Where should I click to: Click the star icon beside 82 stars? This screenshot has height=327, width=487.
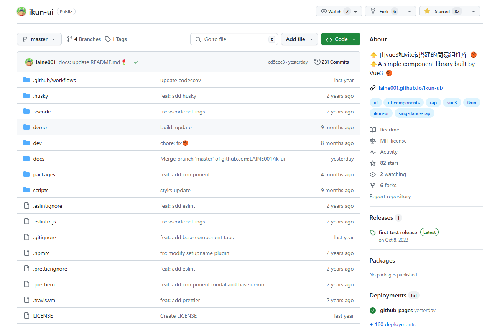click(x=373, y=163)
